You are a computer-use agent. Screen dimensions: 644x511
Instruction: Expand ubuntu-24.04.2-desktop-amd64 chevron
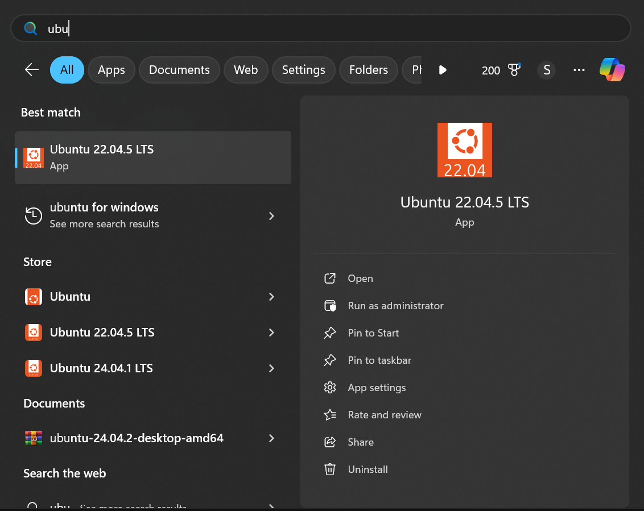tap(271, 438)
